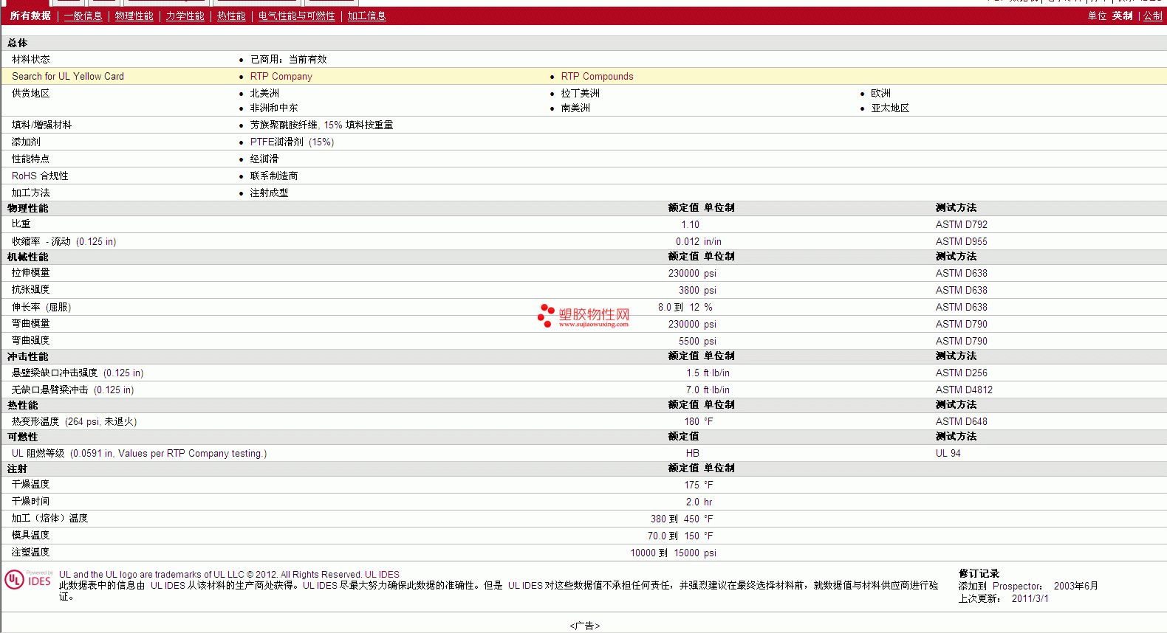Open the 电气性能与可燃性 tab
This screenshot has height=633, width=1167.
point(296,15)
